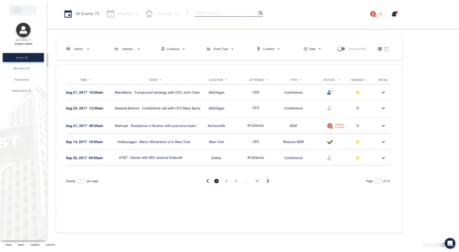Click the Walmart pending payment icon
Viewport: 459px width, 252px height.
coord(330,126)
